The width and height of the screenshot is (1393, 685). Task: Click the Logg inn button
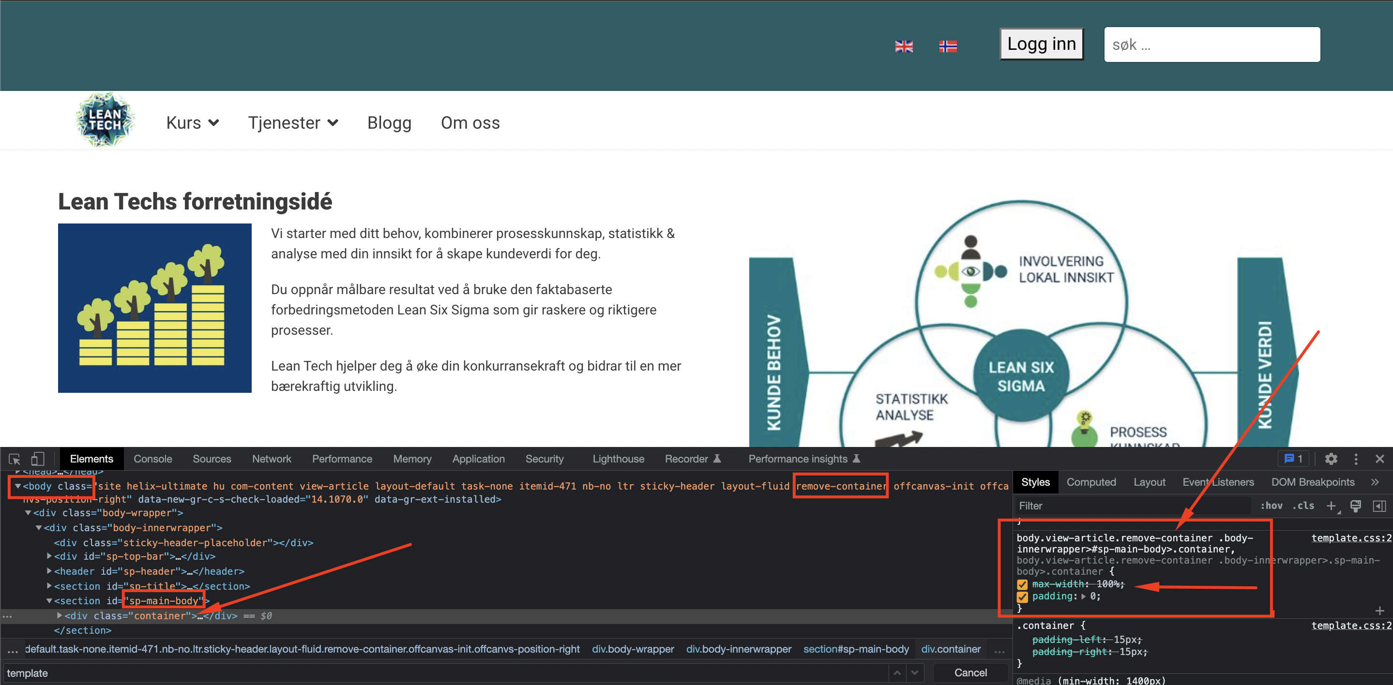coord(1042,44)
